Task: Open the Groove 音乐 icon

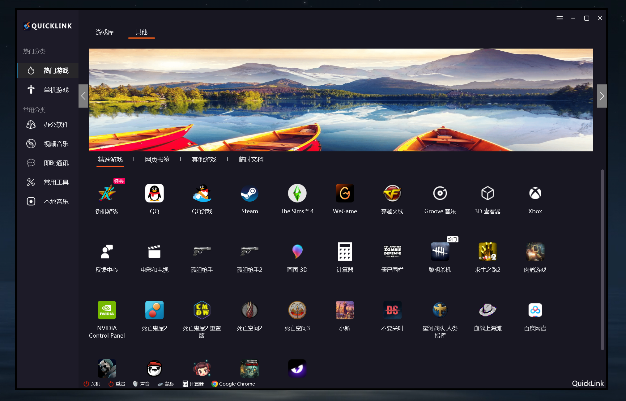Action: [440, 194]
